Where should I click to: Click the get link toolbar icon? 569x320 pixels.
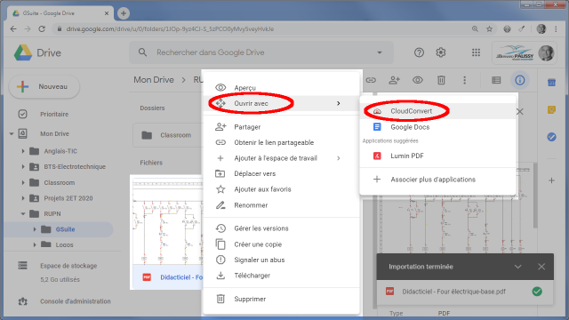[371, 80]
